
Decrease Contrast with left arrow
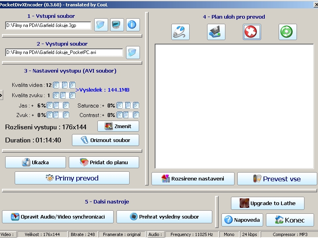[x=120, y=115]
